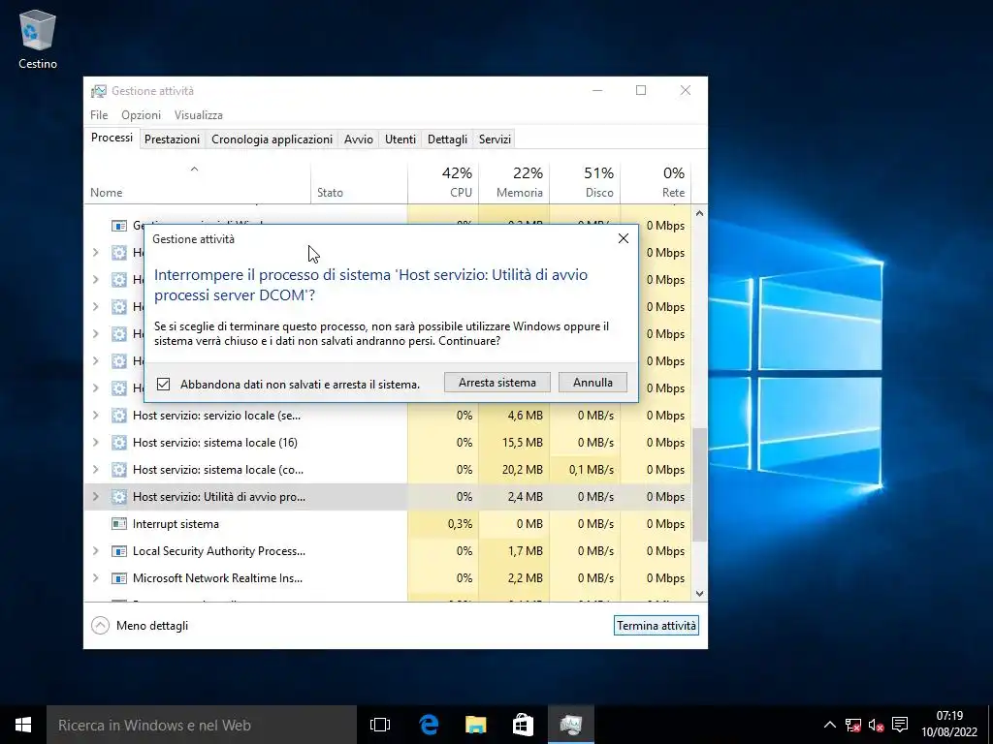Viewport: 993px width, 744px height.
Task: Launch Microsoft Edge from taskbar
Action: [429, 725]
